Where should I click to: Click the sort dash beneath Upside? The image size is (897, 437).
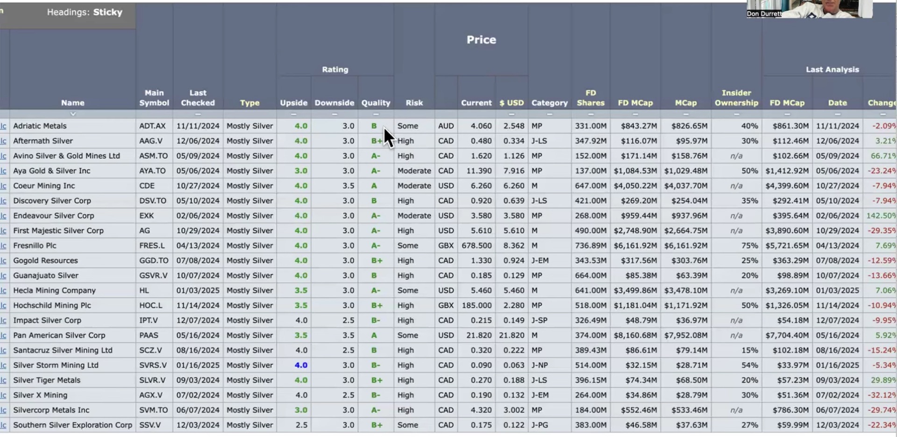(293, 114)
